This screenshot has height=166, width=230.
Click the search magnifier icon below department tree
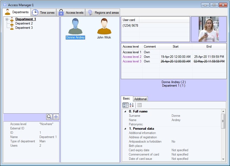[x=49, y=117]
